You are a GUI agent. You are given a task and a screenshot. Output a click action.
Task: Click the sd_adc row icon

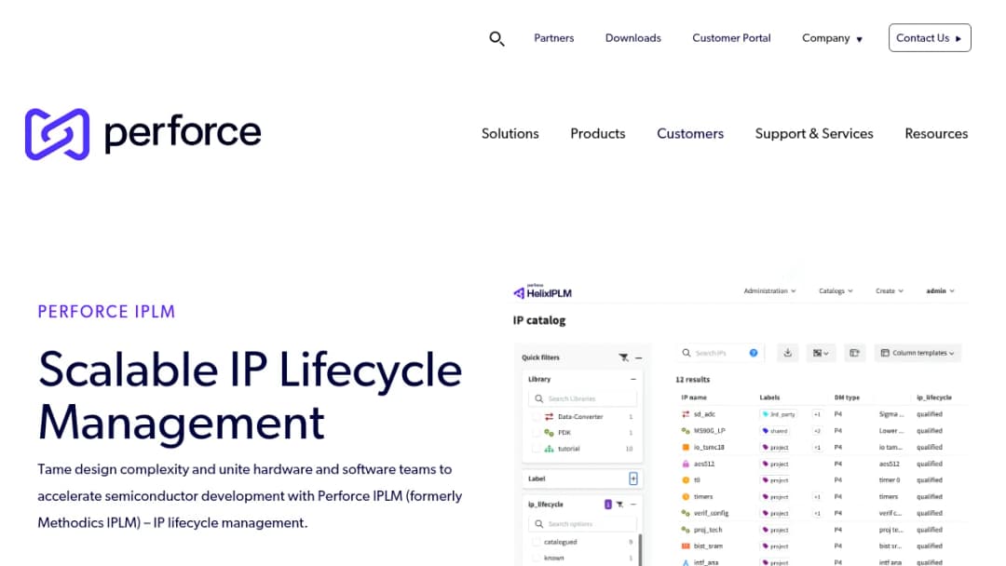[x=686, y=414]
